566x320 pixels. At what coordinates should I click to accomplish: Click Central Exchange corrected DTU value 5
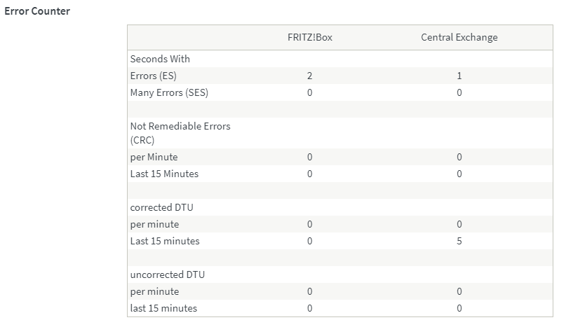tap(459, 241)
